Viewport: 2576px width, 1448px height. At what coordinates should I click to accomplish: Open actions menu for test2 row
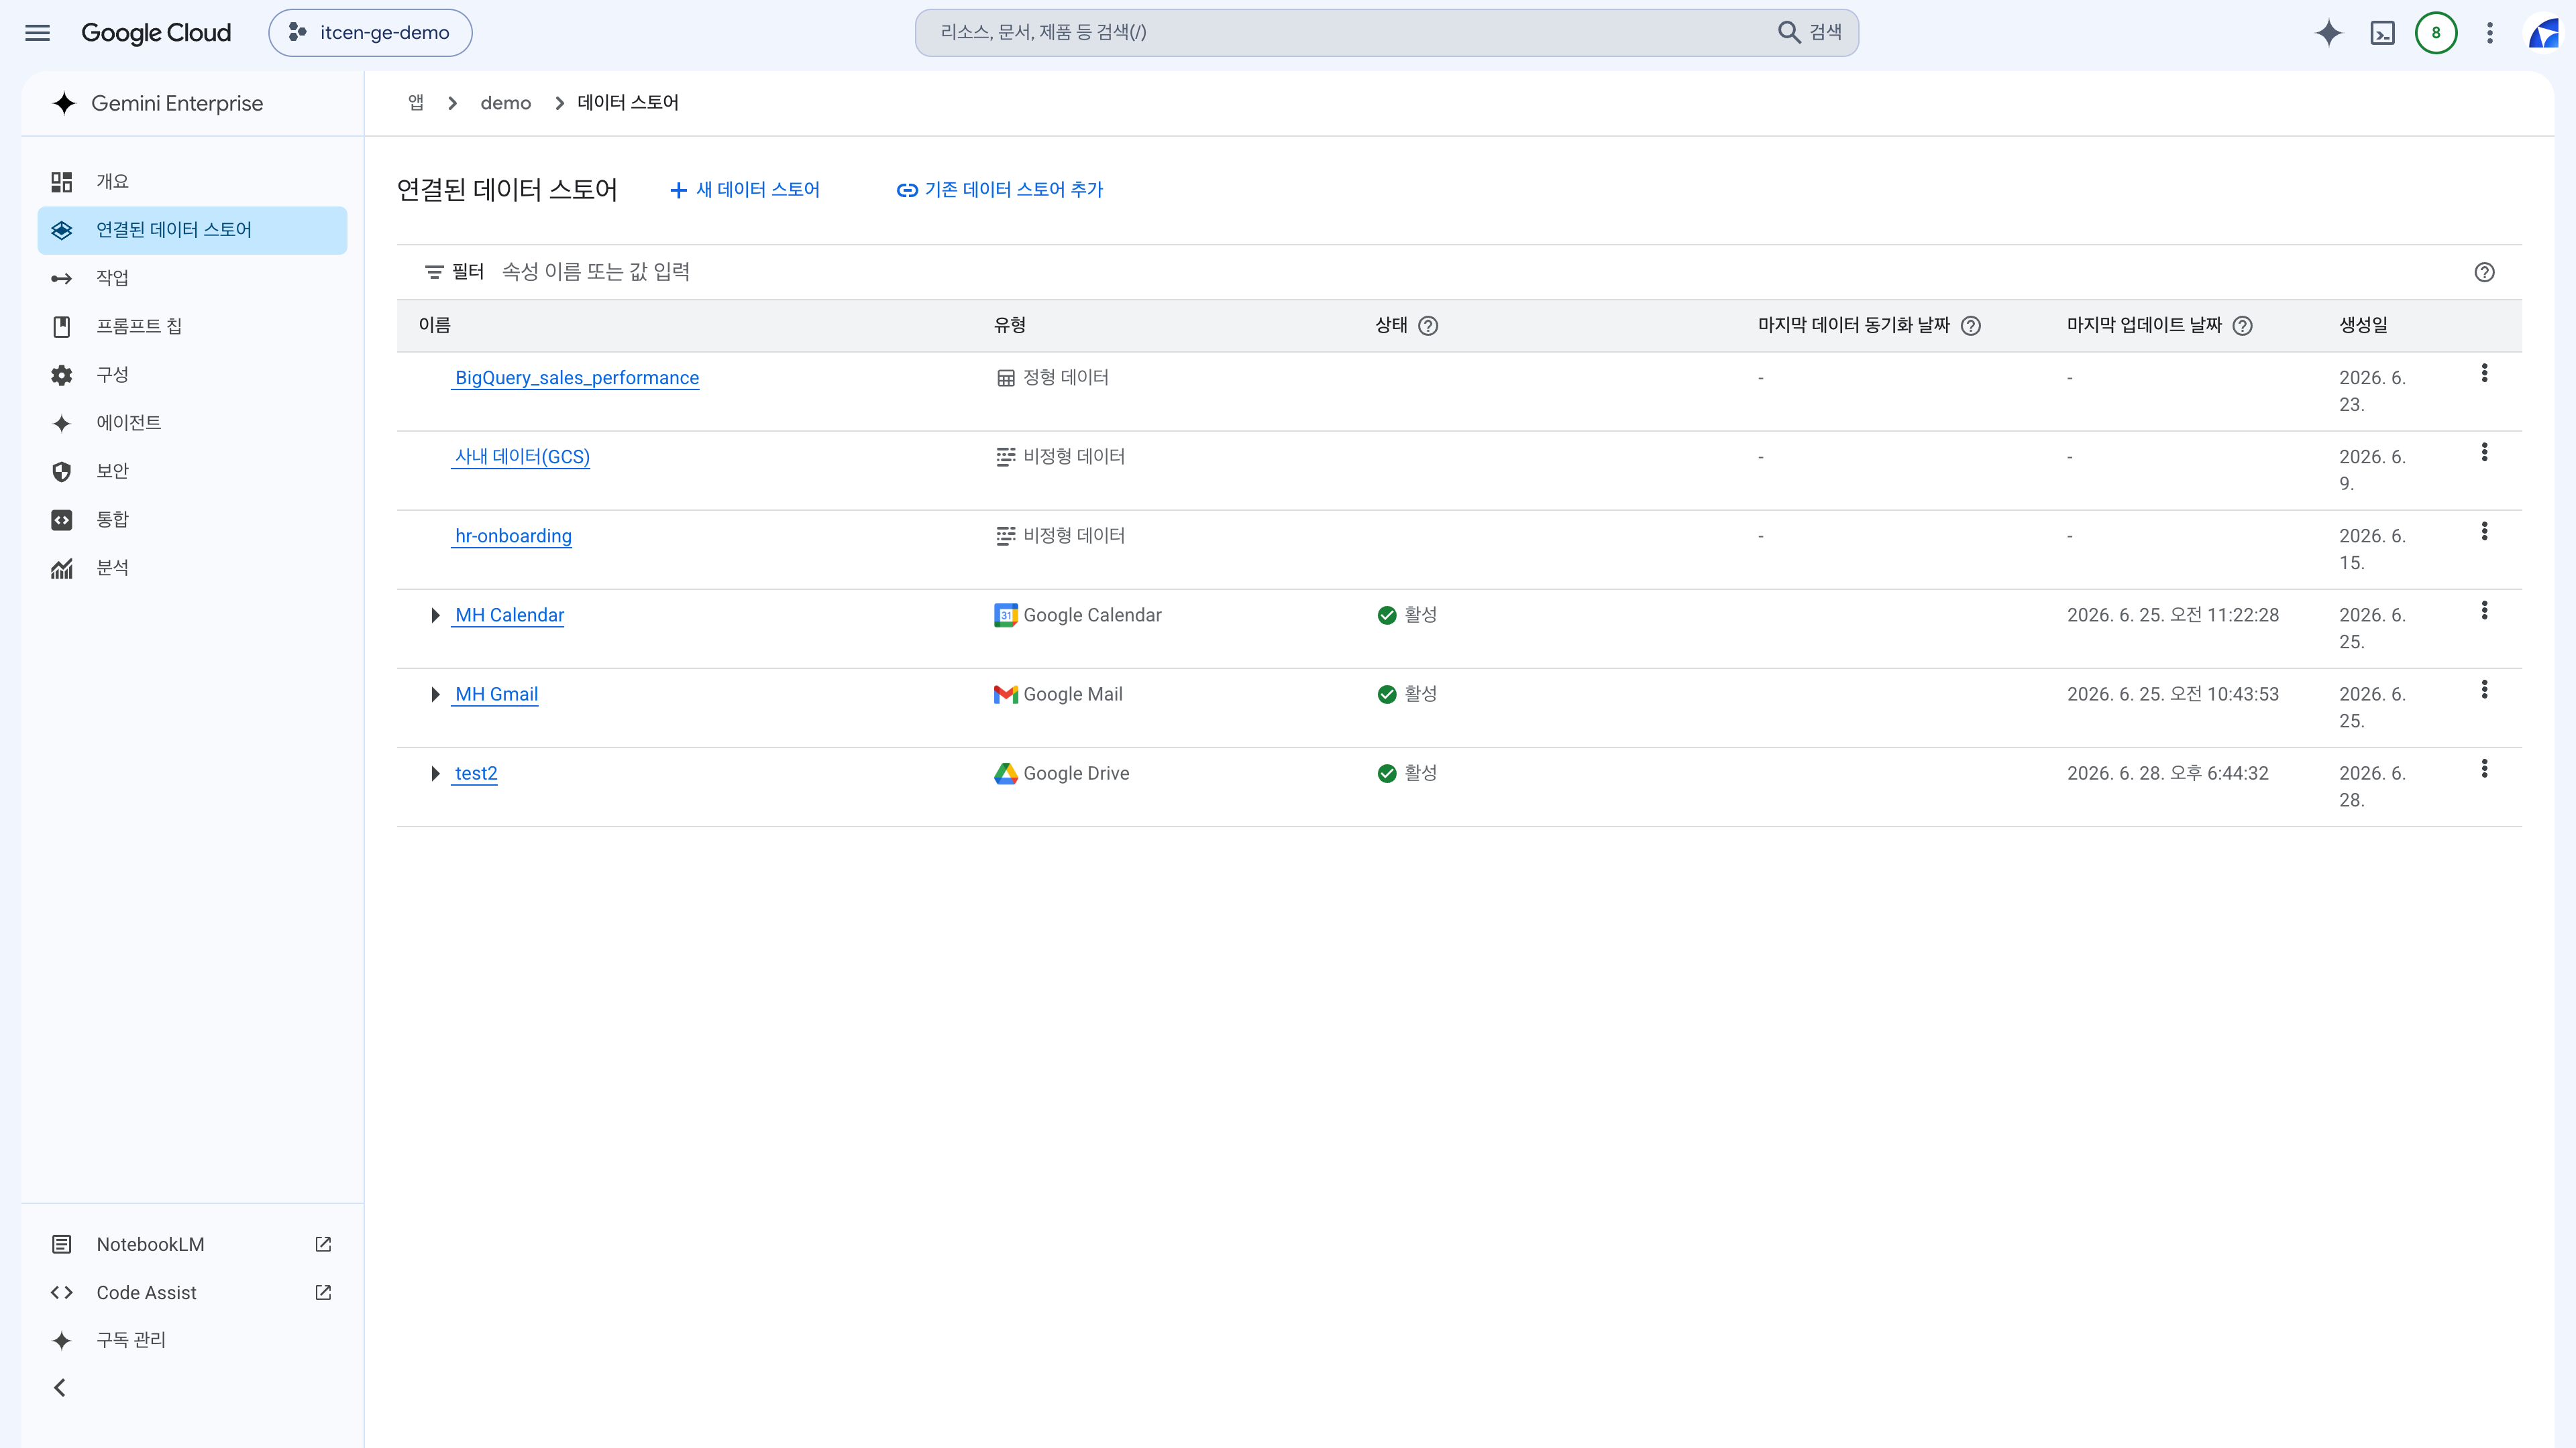coord(2484,768)
